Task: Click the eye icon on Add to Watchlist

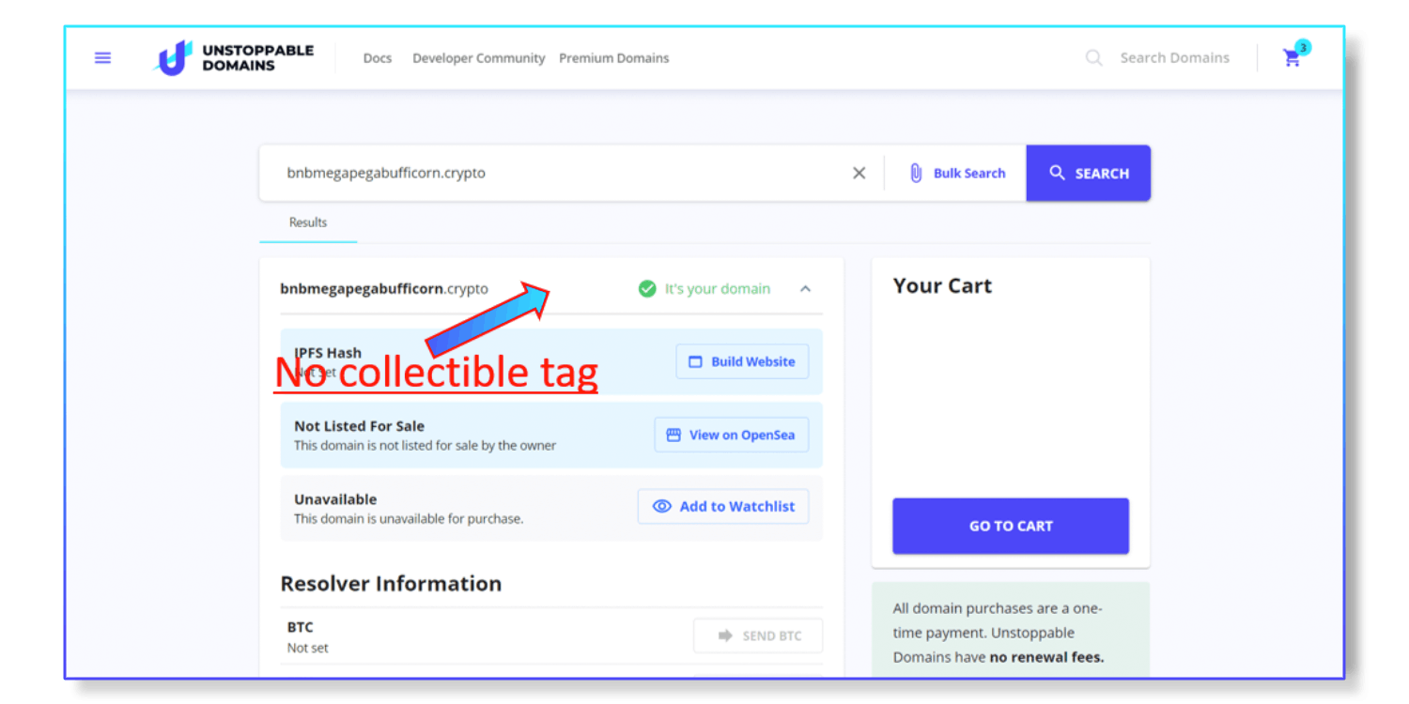Action: 662,507
